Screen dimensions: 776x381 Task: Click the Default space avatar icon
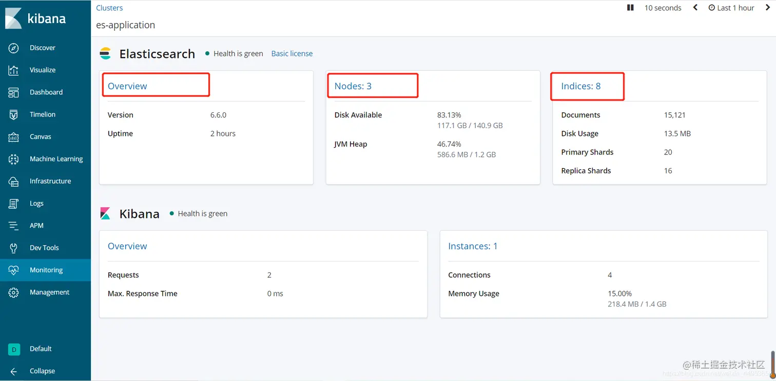point(14,349)
